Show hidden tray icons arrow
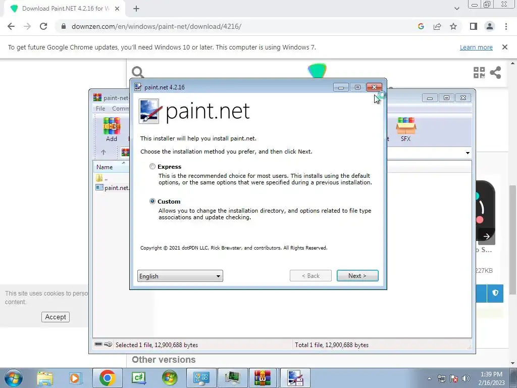 point(429,378)
